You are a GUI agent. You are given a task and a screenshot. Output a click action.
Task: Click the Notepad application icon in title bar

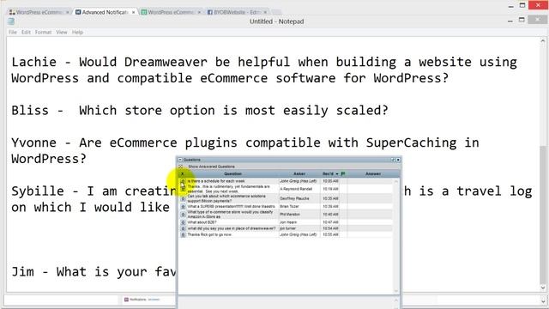coord(11,21)
